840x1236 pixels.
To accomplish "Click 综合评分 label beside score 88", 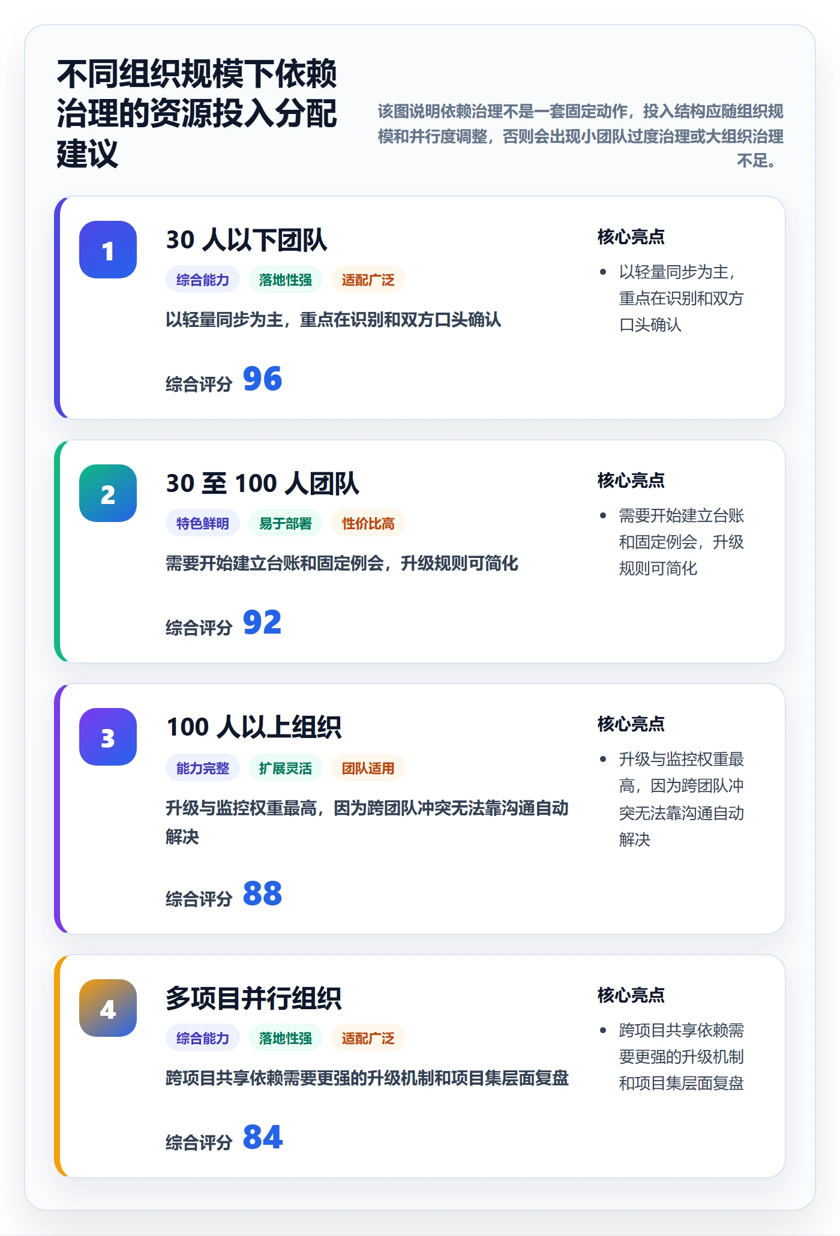I will pos(199,899).
